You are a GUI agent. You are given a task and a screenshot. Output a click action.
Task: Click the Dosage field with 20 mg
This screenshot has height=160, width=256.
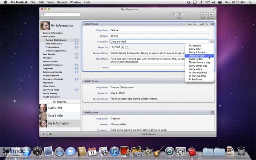click(159, 36)
